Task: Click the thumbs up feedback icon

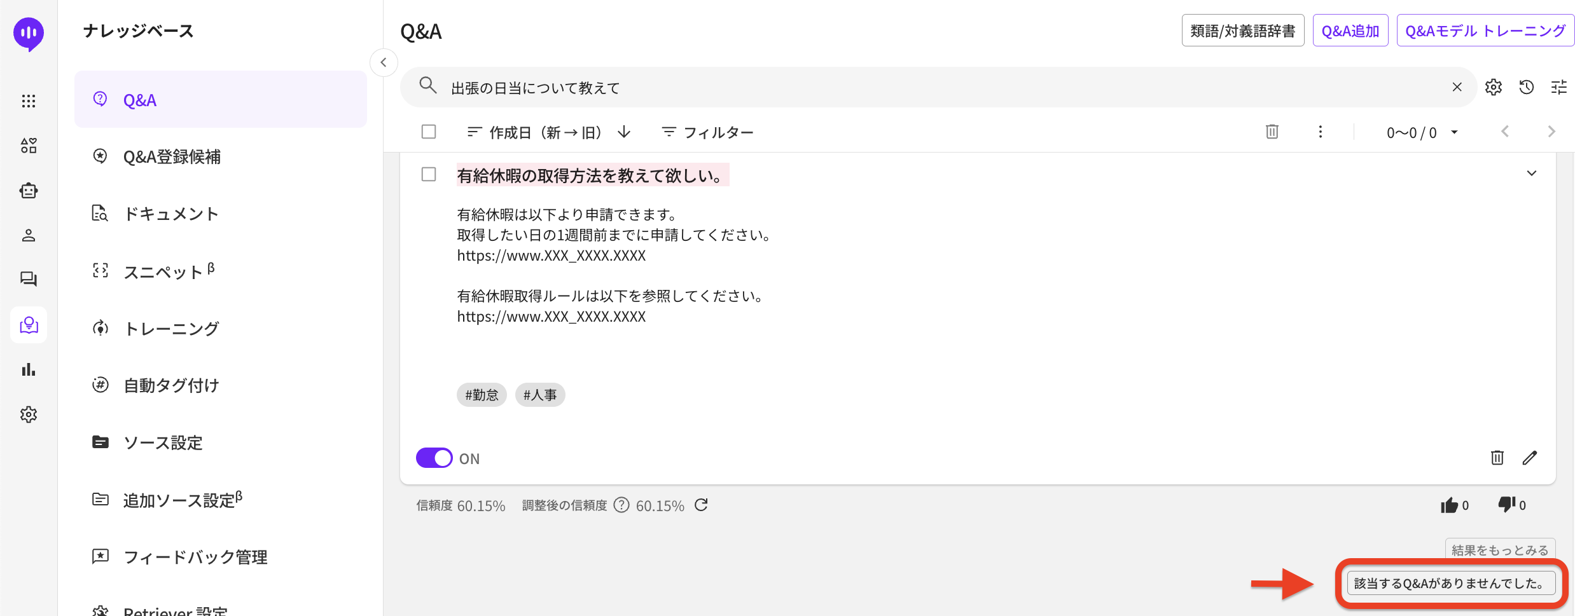Action: (x=1449, y=505)
